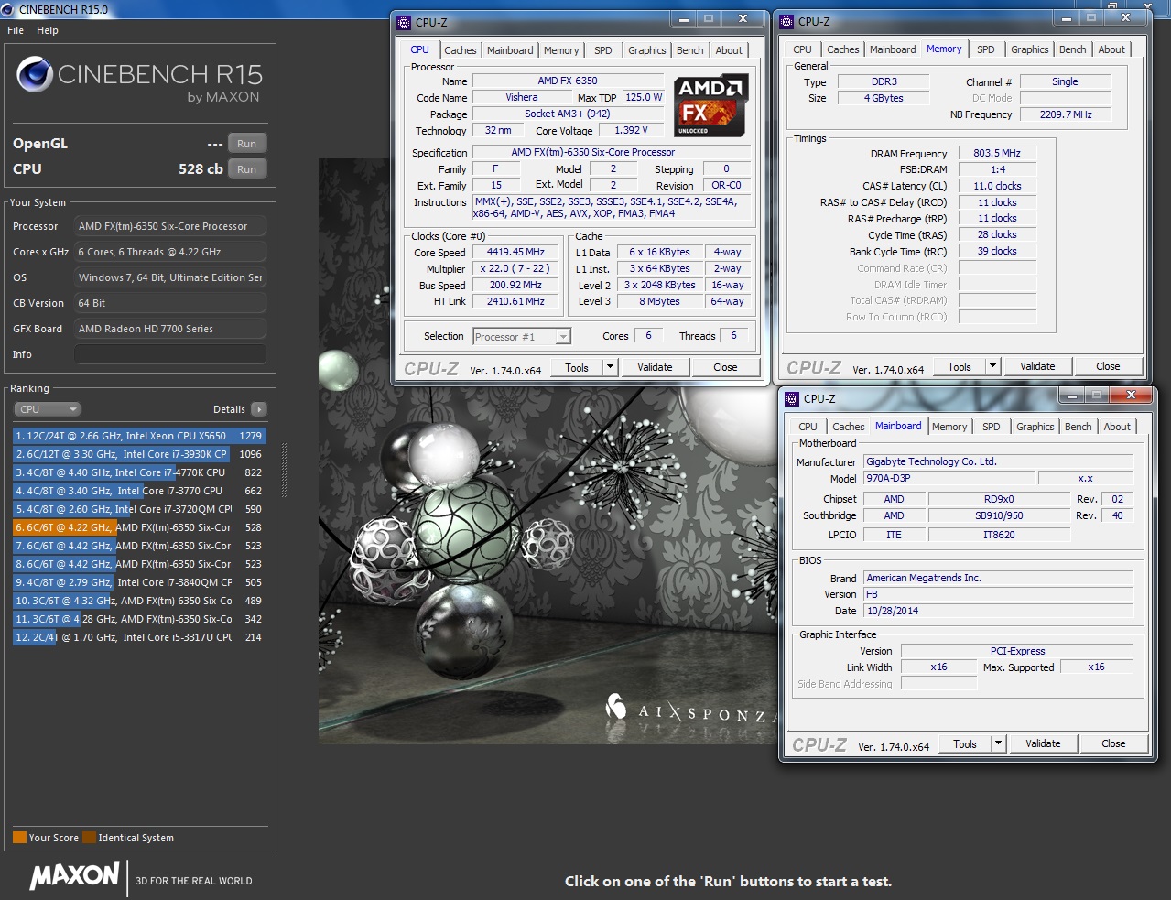Viewport: 1171px width, 900px height.
Task: Open Memory tab in CPU-Z CPU window
Action: [x=561, y=50]
